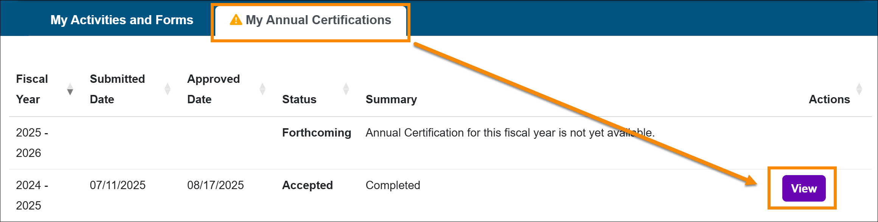Click the Fiscal Year header text
Screen dimensions: 878x222
32,89
